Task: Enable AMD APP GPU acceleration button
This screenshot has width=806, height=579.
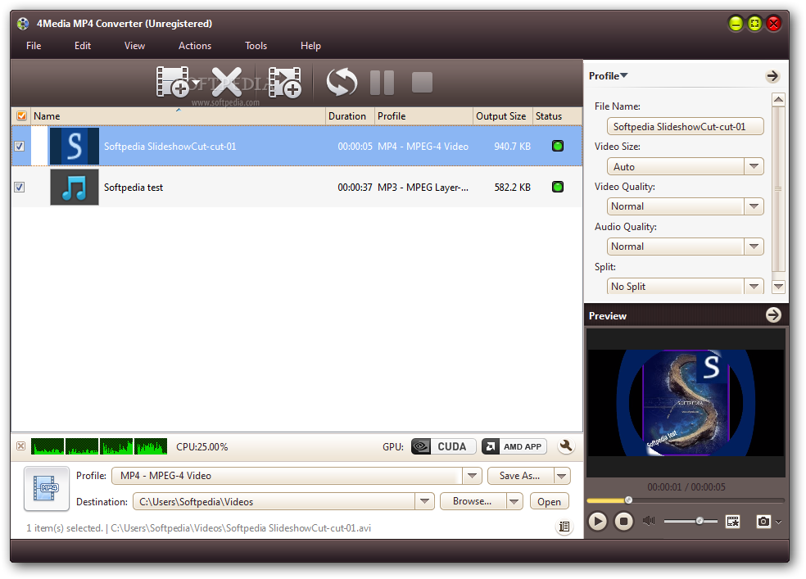Action: (514, 446)
